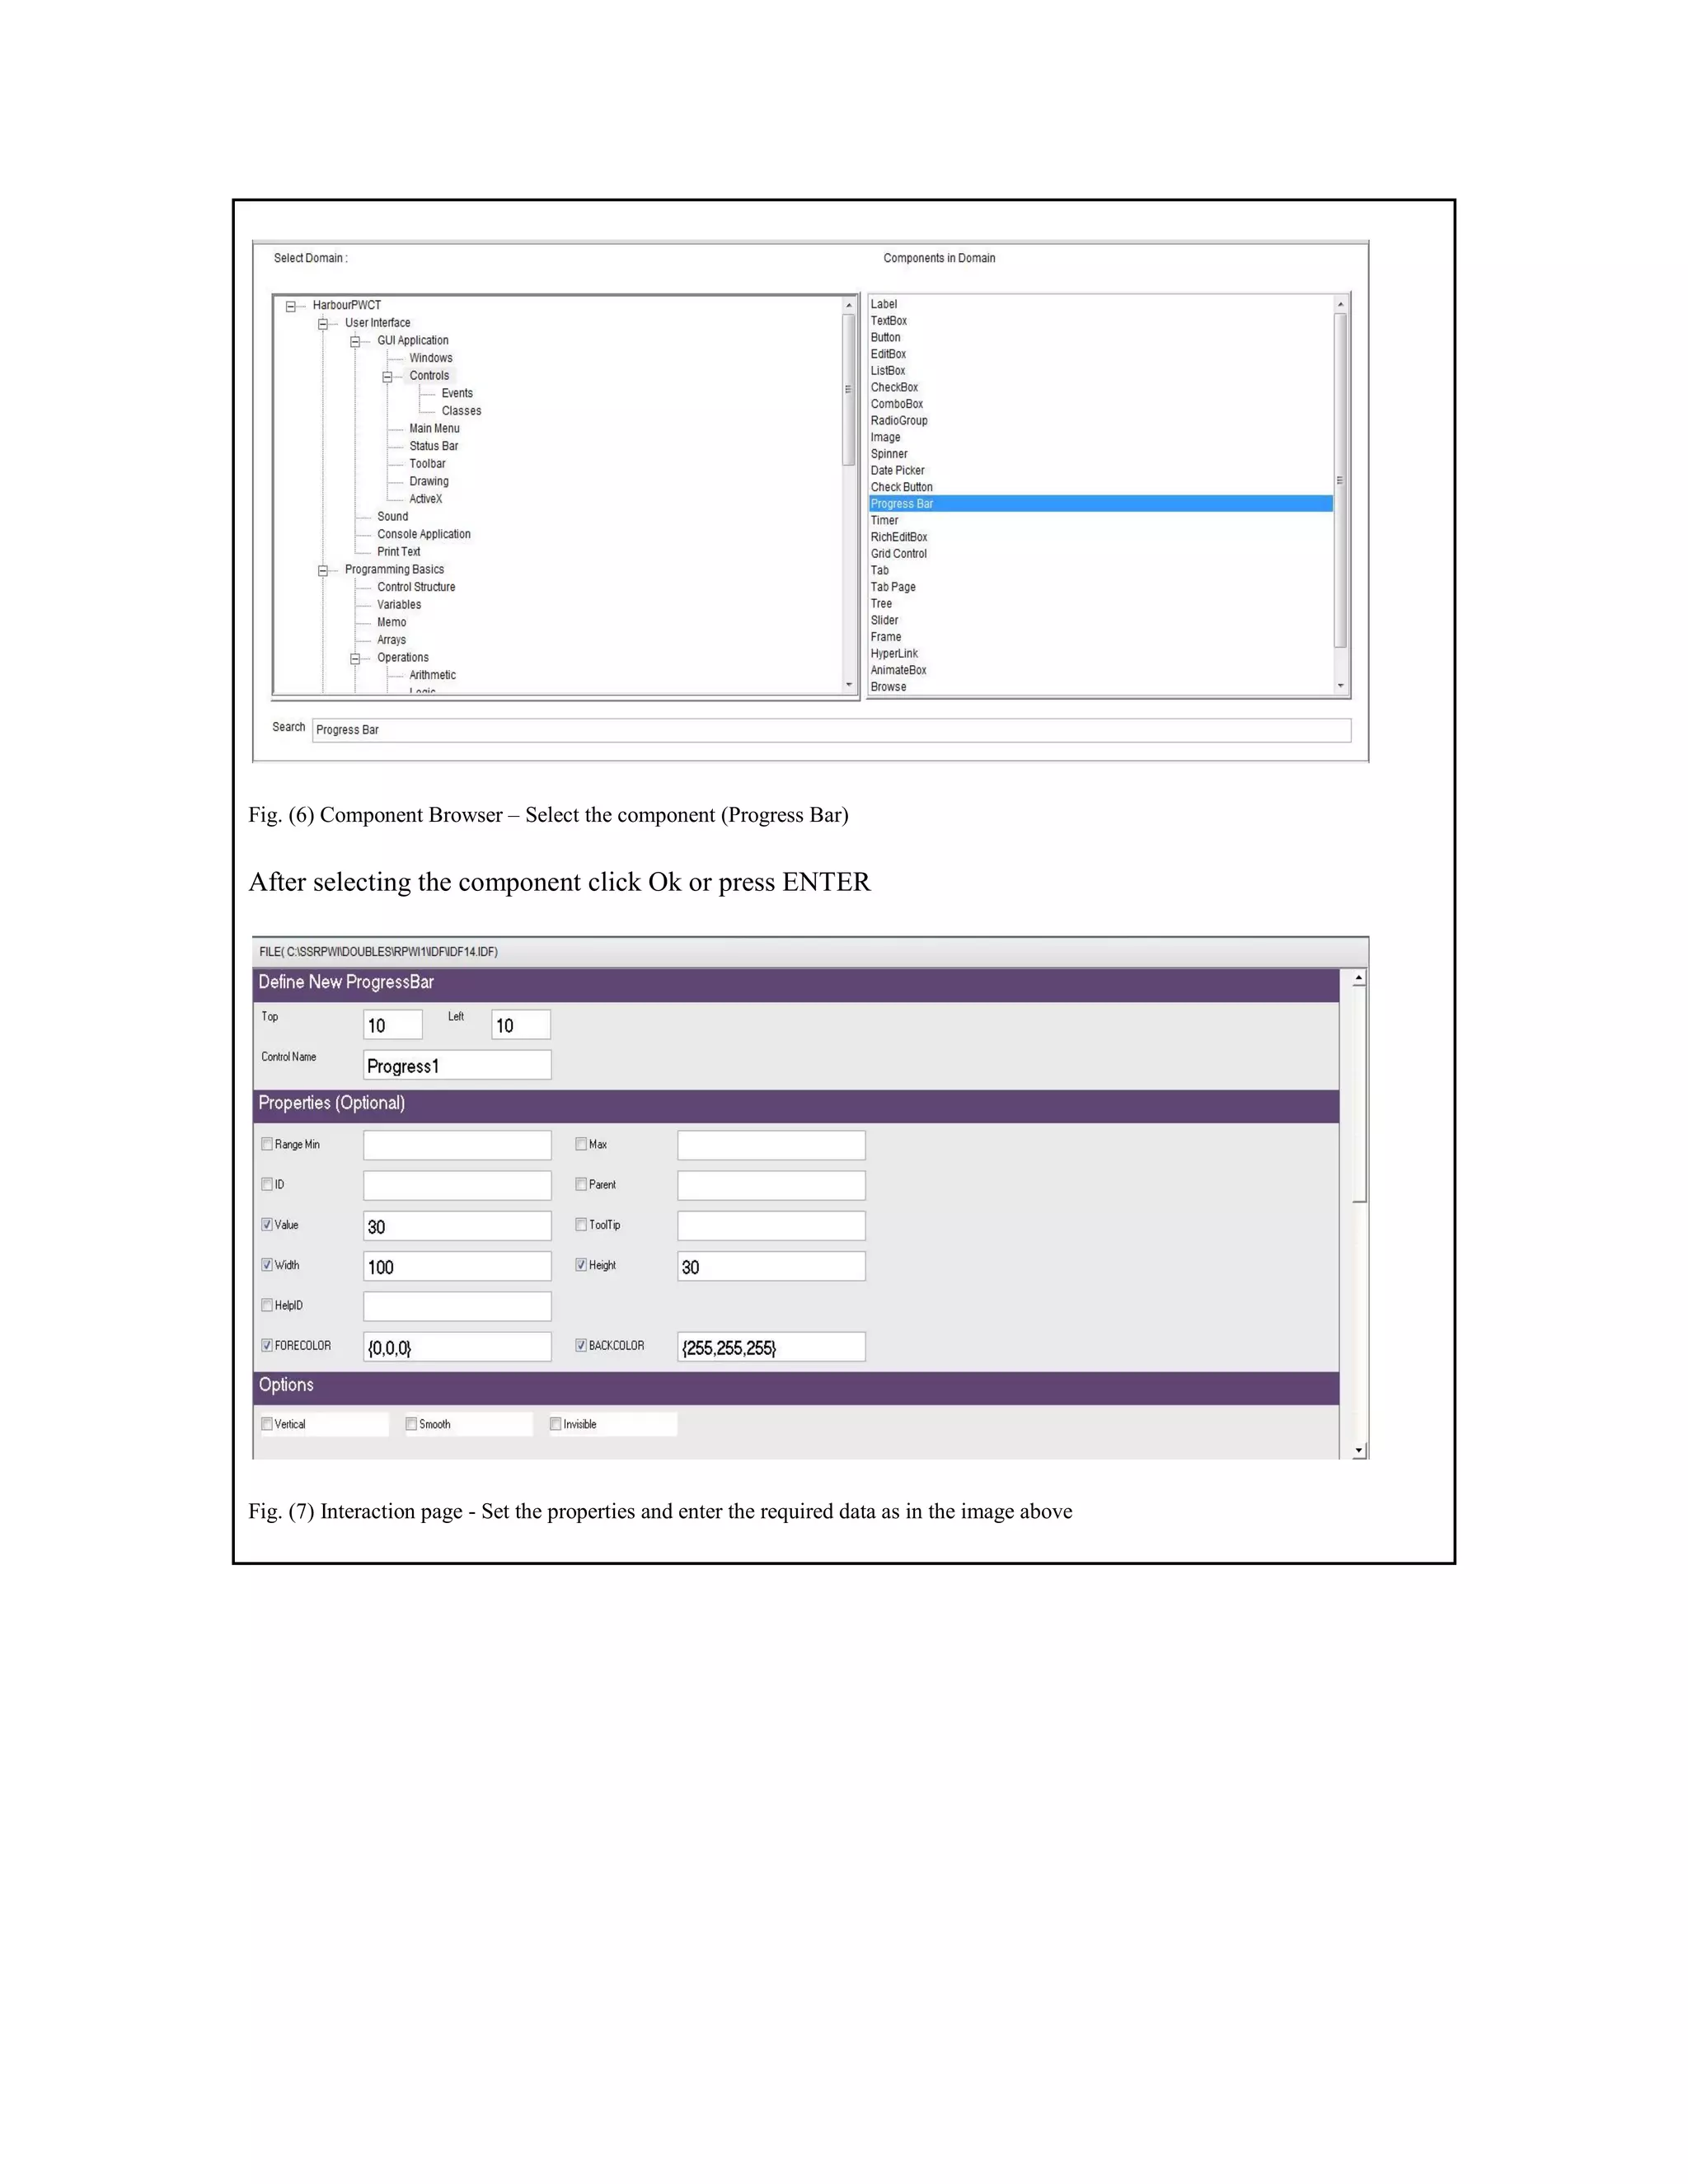This screenshot has width=1688, height=2184.
Task: Enable the ToolTip checkbox
Action: (581, 1224)
